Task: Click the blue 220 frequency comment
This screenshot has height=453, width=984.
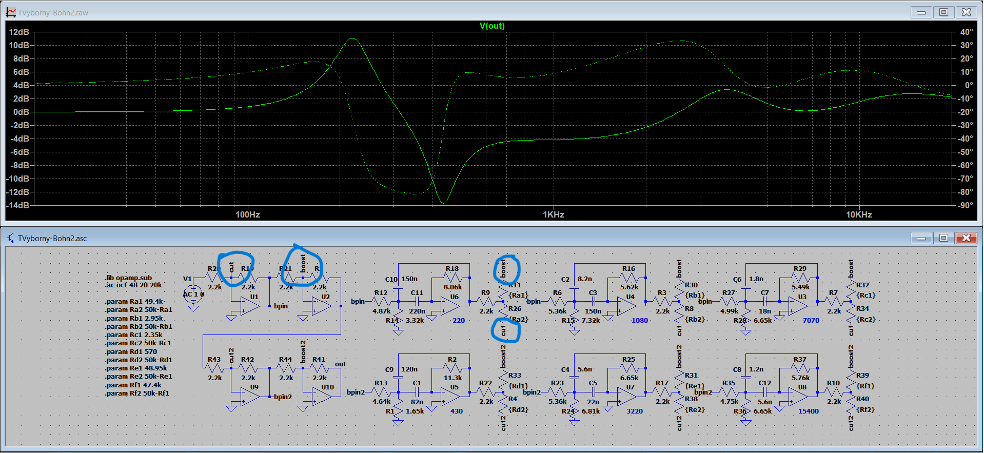Action: [x=459, y=321]
